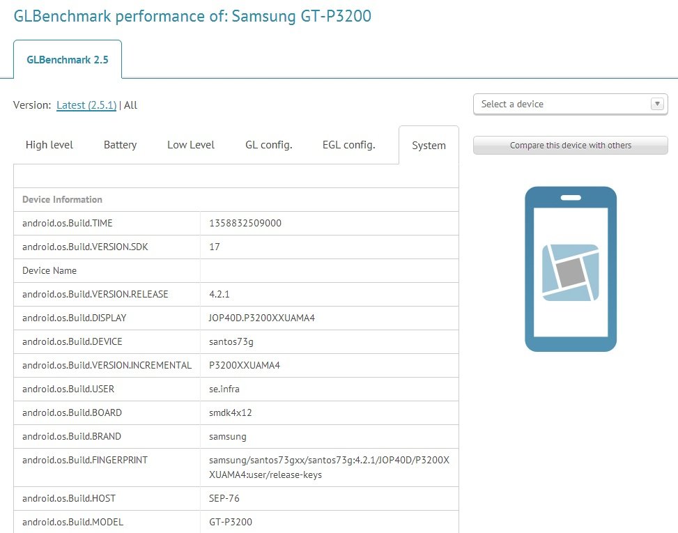678x533 pixels.
Task: Click the android.os.Build.BOARD label
Action: coord(72,413)
